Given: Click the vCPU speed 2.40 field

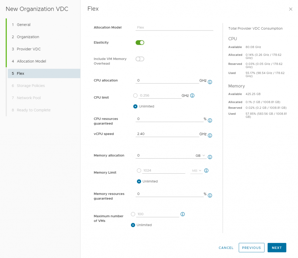Looking at the screenshot, I should [167, 134].
